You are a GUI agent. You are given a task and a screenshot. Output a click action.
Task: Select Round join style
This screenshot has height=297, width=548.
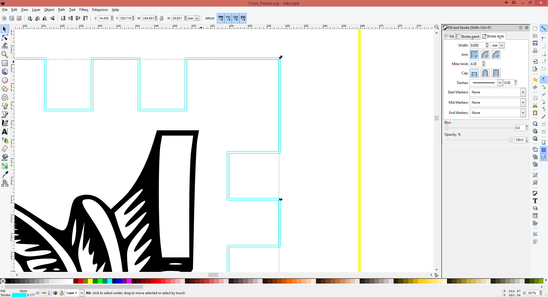click(485, 55)
